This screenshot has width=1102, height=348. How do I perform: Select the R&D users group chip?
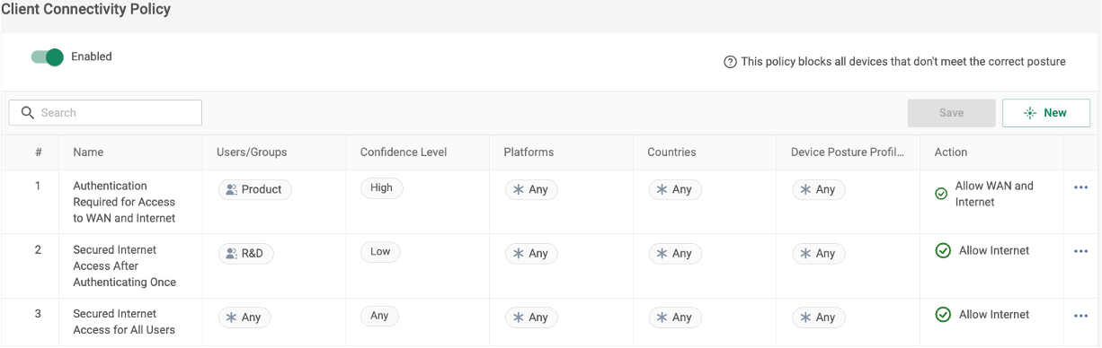245,254
